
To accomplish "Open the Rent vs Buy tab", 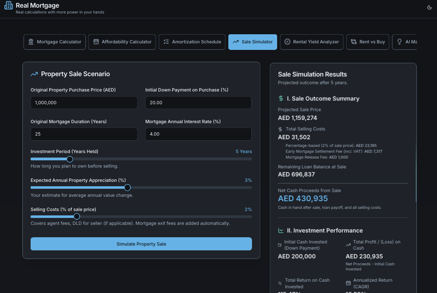I will point(368,42).
